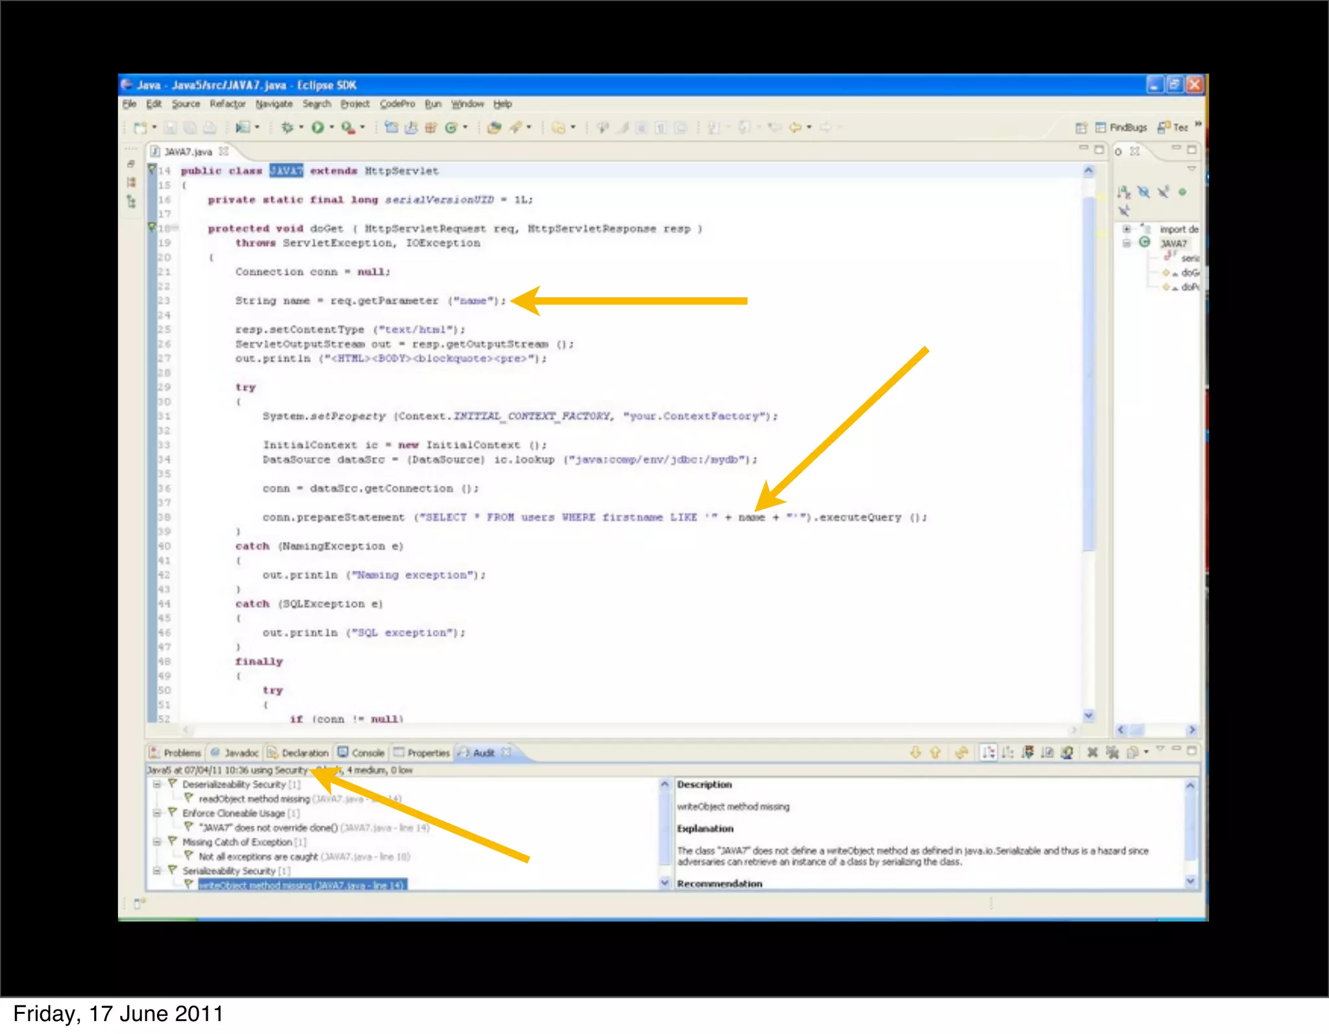Toggle group by author icon in Audit toolbar

pos(1067,752)
